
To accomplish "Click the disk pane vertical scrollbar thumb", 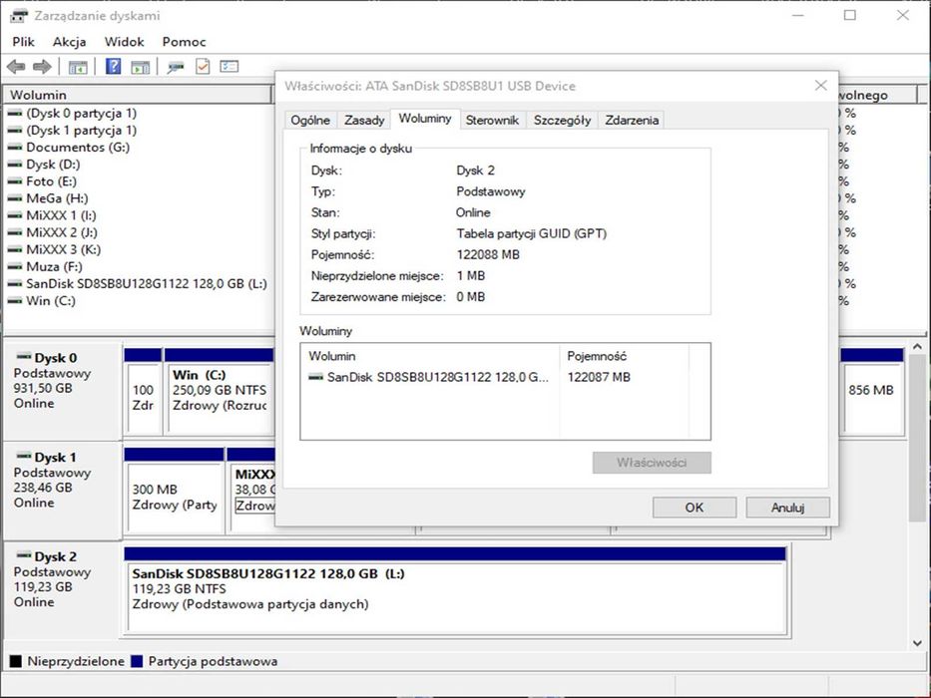I will coord(917,439).
